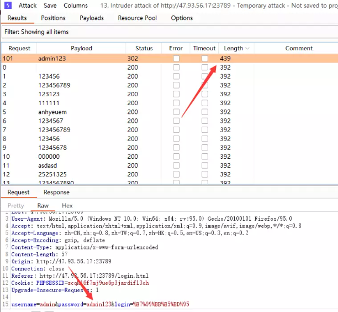This screenshot has height=312, width=338.
Task: Expand the Columns menu
Action: (75, 6)
